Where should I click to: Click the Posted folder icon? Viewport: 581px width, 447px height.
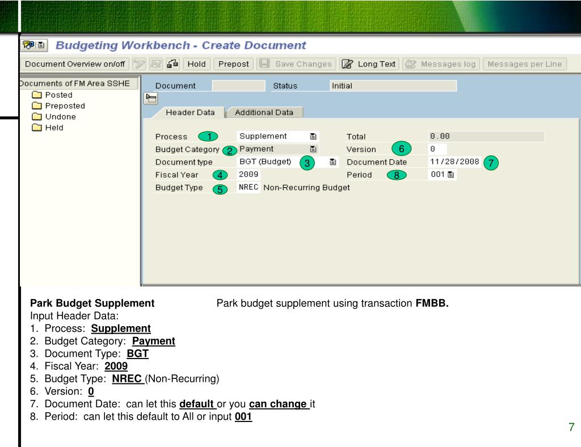click(x=37, y=95)
